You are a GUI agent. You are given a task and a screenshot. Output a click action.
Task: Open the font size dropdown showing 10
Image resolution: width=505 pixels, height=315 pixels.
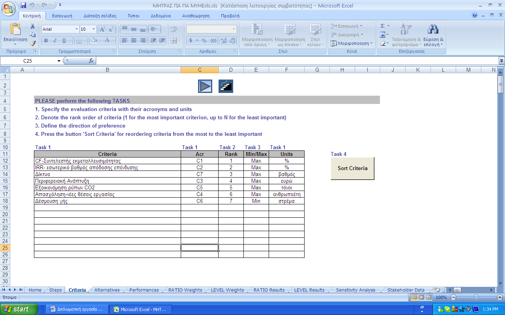94,30
